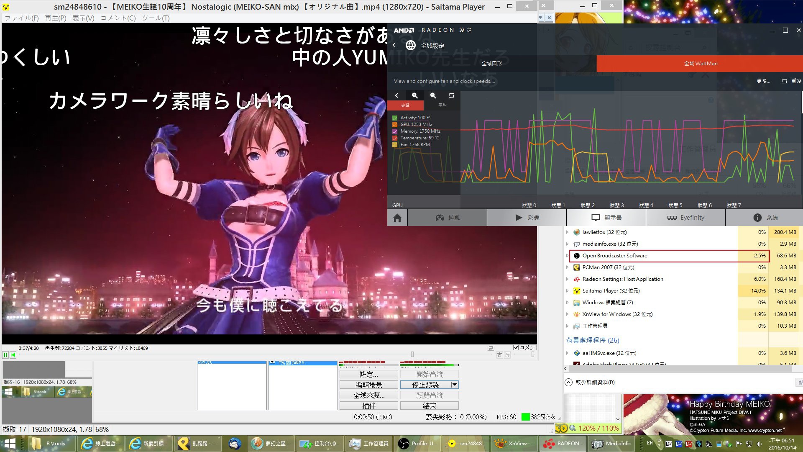Open 全域來源... in OBS
This screenshot has width=803, height=452.
(369, 395)
